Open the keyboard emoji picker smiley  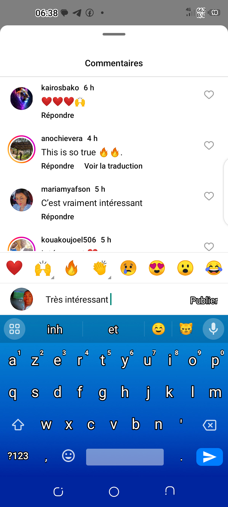point(68,456)
